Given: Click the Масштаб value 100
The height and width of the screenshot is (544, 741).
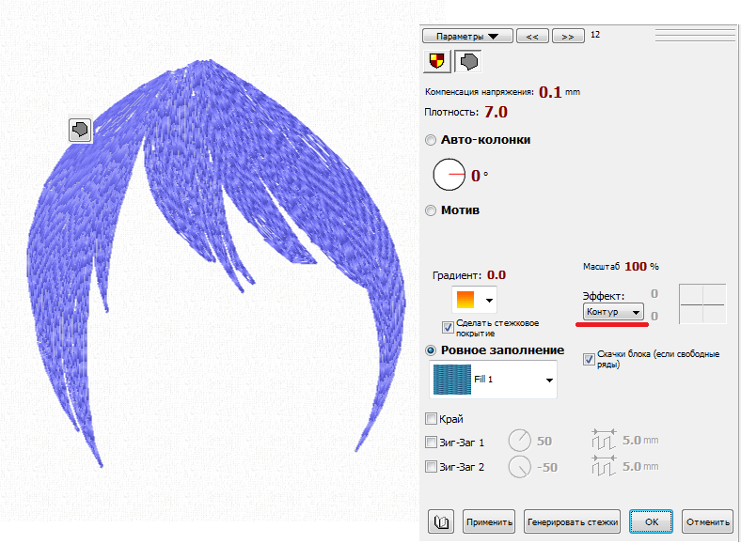Looking at the screenshot, I should tap(636, 266).
